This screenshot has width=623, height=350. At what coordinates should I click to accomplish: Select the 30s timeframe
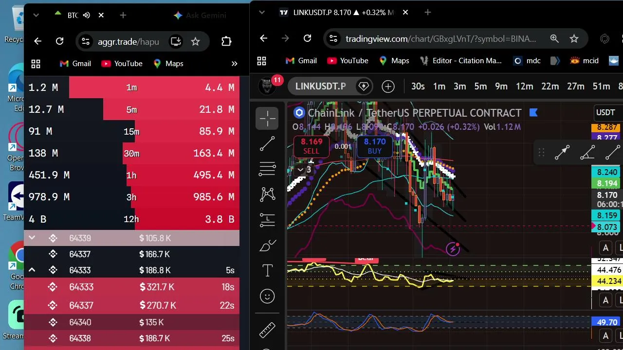[418, 87]
